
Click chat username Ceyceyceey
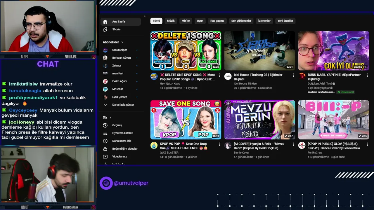(x=23, y=110)
